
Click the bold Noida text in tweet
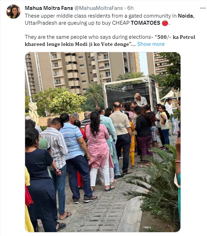tap(185, 16)
